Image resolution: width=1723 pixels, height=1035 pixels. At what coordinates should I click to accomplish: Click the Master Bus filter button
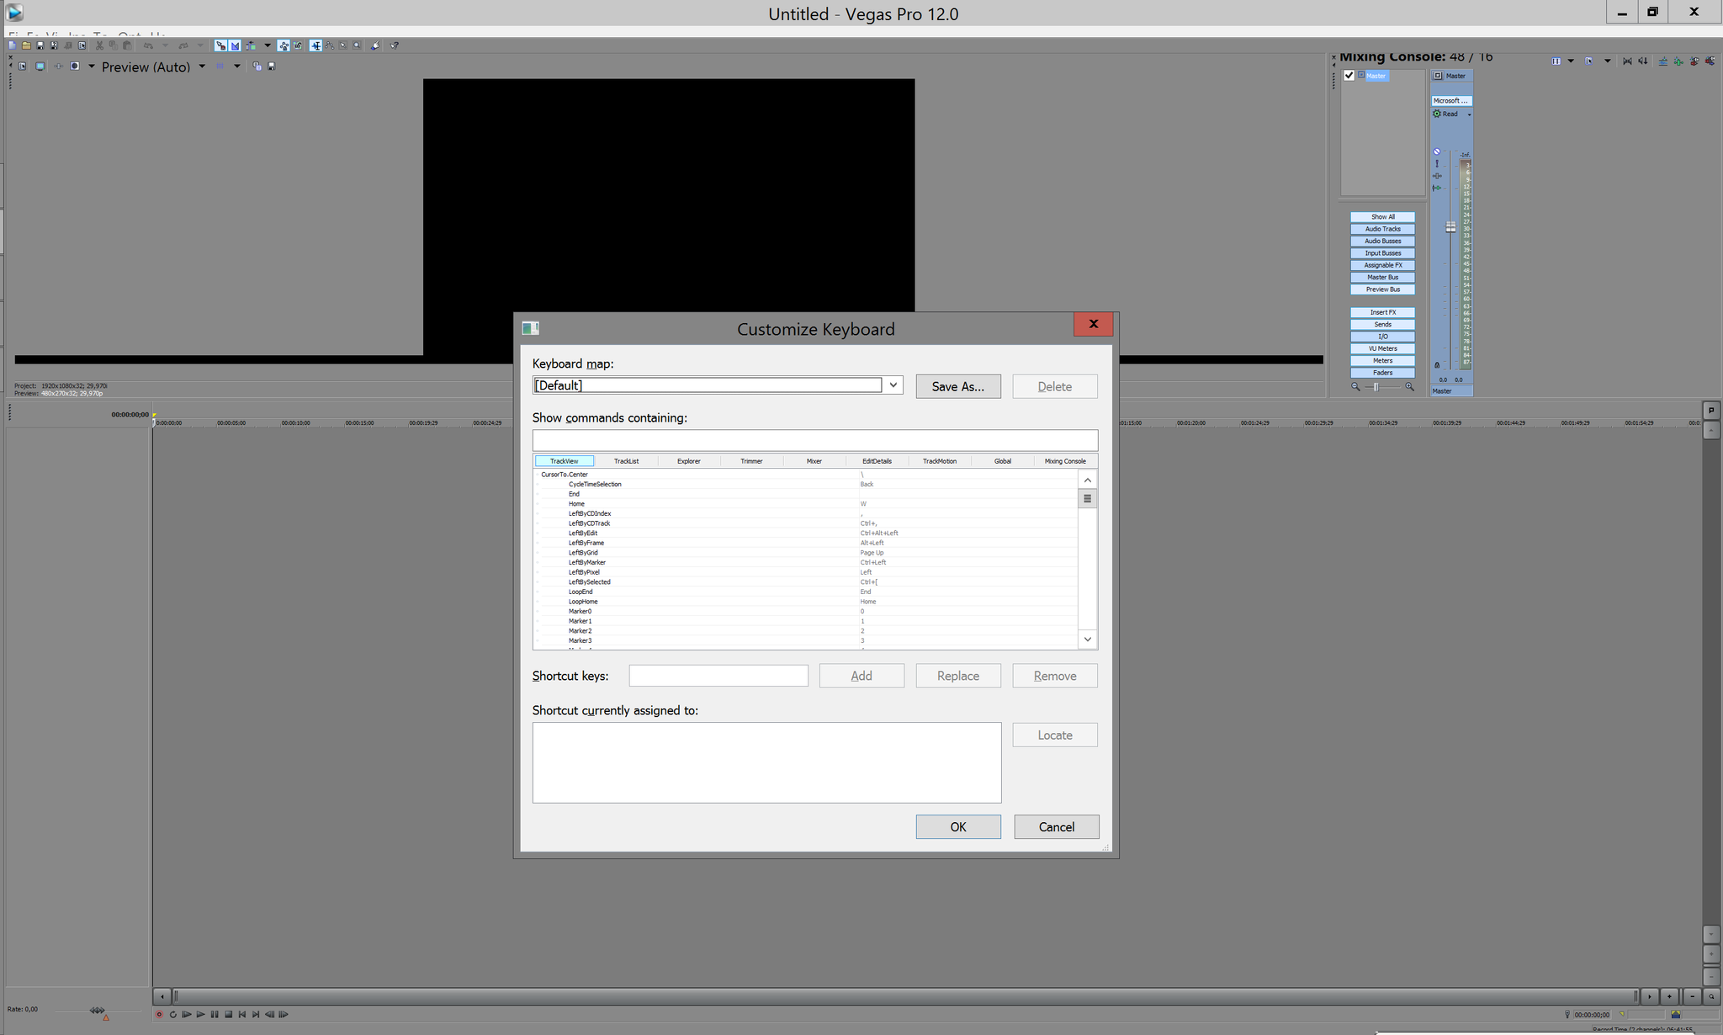coord(1382,277)
